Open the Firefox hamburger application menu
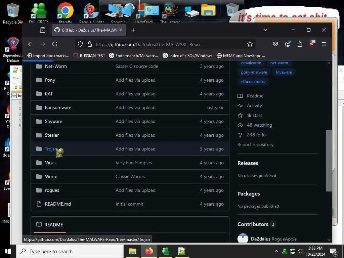The image size is (344, 258). [324, 44]
